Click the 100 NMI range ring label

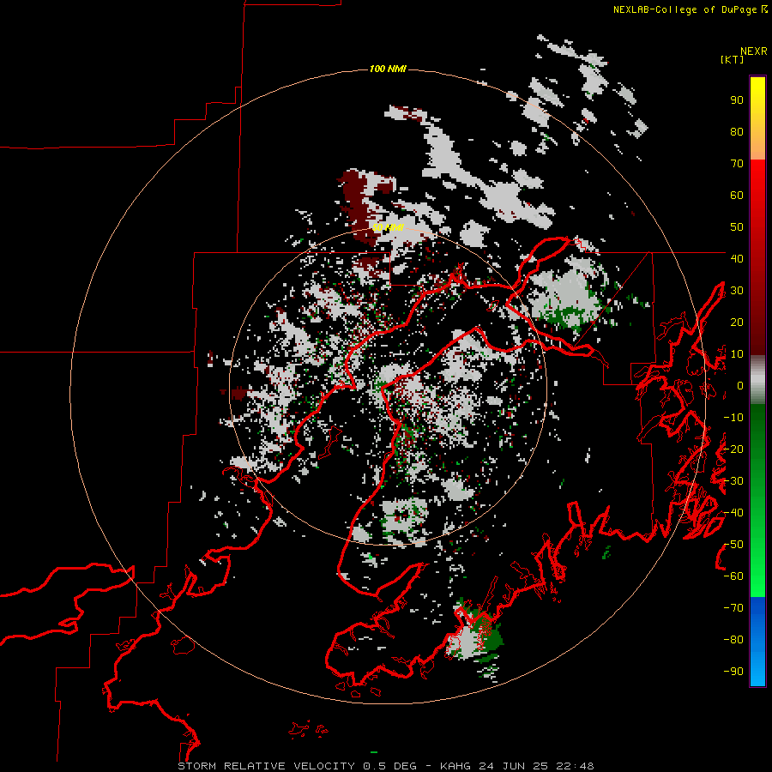(388, 69)
